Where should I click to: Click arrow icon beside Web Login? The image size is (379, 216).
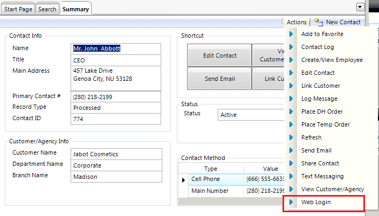[x=291, y=202]
